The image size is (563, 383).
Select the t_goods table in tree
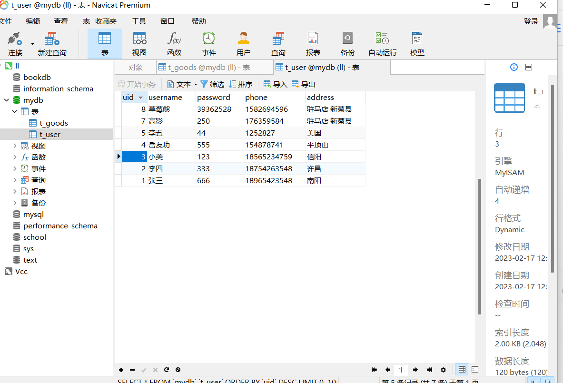click(53, 123)
